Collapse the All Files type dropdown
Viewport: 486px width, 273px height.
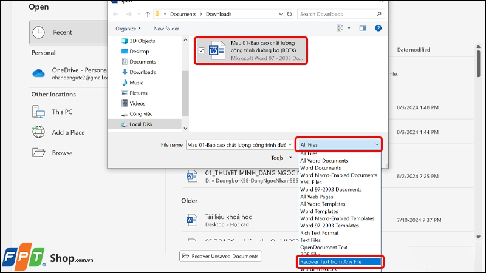pos(377,144)
